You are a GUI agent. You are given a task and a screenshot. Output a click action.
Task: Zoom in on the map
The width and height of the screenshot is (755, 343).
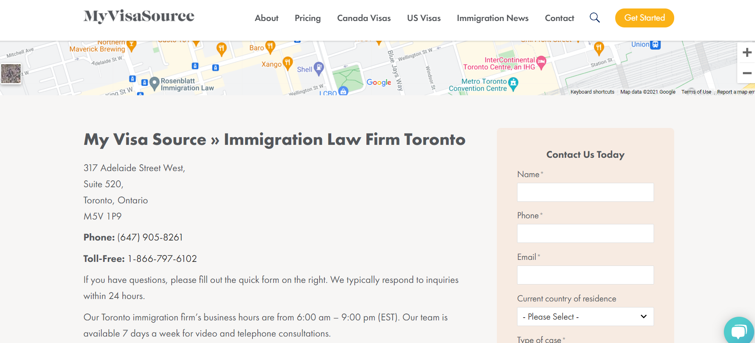point(747,52)
